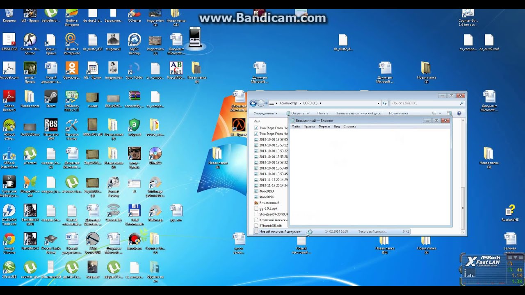This screenshot has width=525, height=295.
Task: Select the UltraISO desktop shortcut
Action: pyautogui.click(x=155, y=156)
